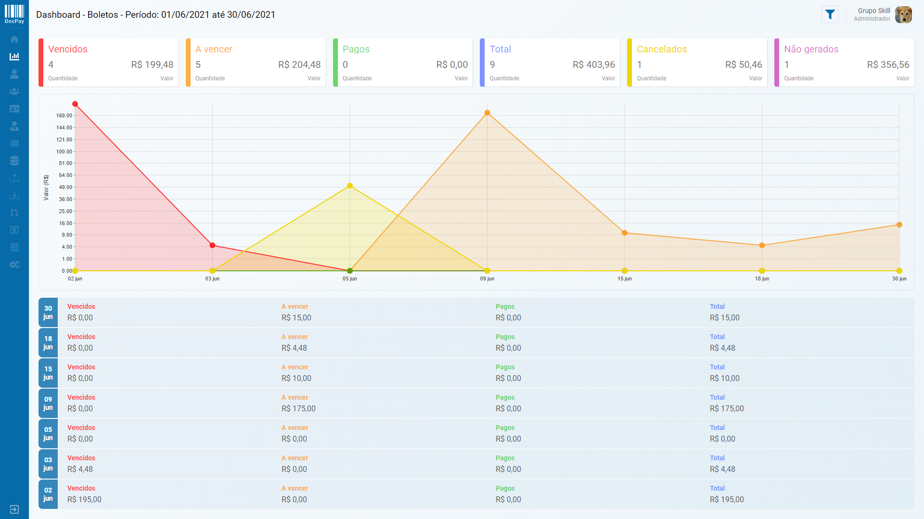Click the 18 jun date badge

point(48,343)
